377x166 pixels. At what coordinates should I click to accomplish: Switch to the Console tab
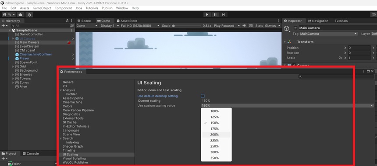[31, 153]
